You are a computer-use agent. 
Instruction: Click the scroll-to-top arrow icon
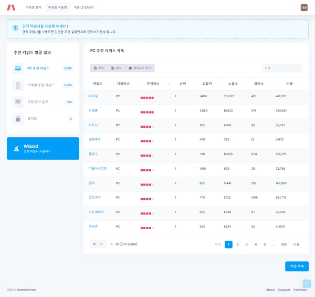pos(307,283)
